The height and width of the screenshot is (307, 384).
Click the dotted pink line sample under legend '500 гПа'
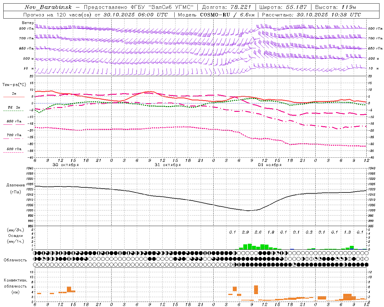pyautogui.click(x=13, y=152)
